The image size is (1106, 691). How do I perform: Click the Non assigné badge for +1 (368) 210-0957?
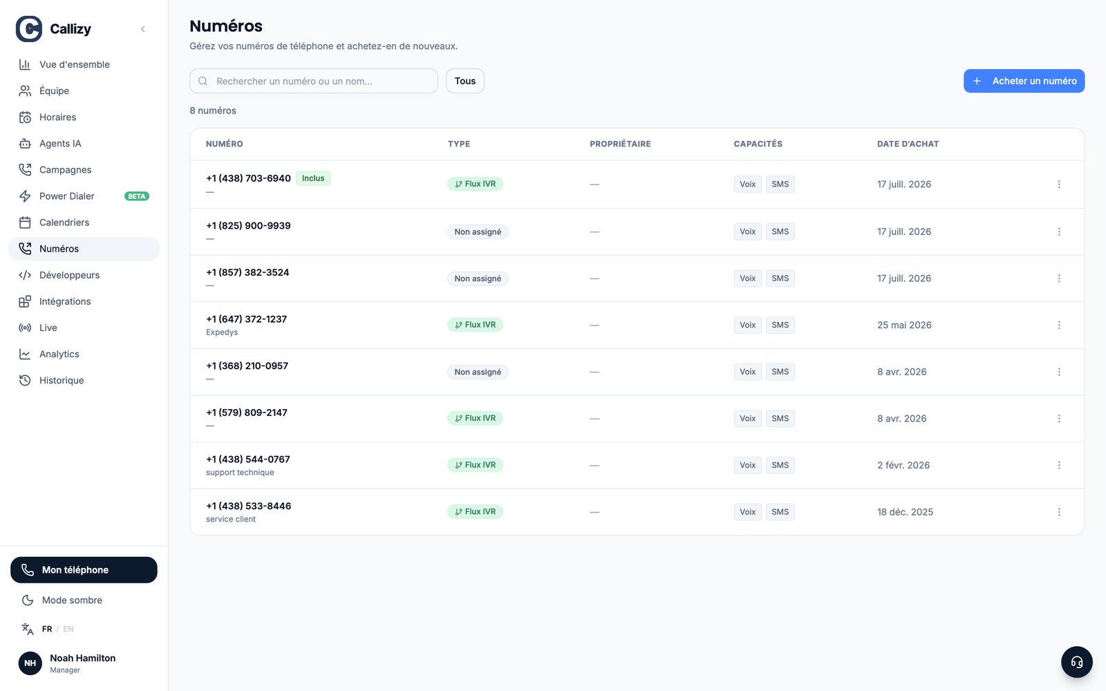tap(478, 372)
